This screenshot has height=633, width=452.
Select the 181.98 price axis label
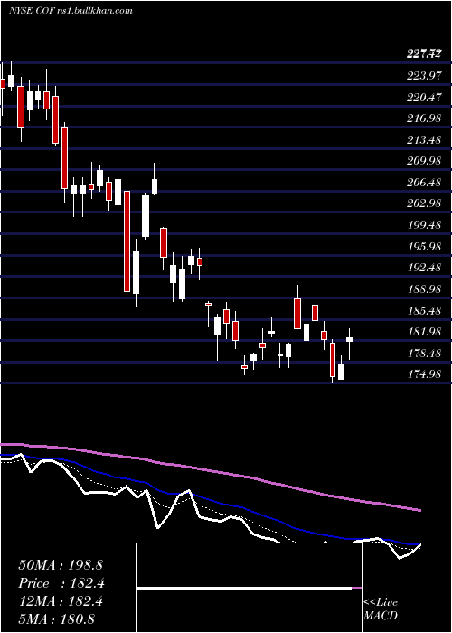pos(424,332)
